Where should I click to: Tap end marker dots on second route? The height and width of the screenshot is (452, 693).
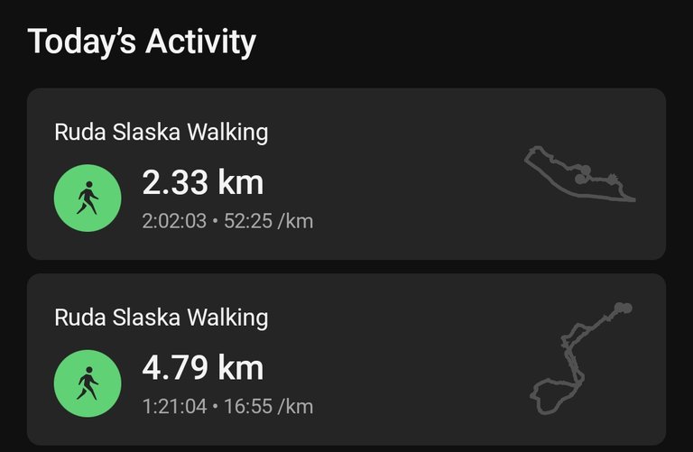click(x=624, y=308)
